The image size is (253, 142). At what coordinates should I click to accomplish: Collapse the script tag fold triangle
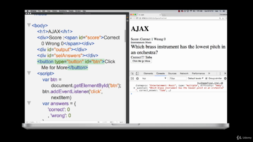pyautogui.click(x=29, y=73)
